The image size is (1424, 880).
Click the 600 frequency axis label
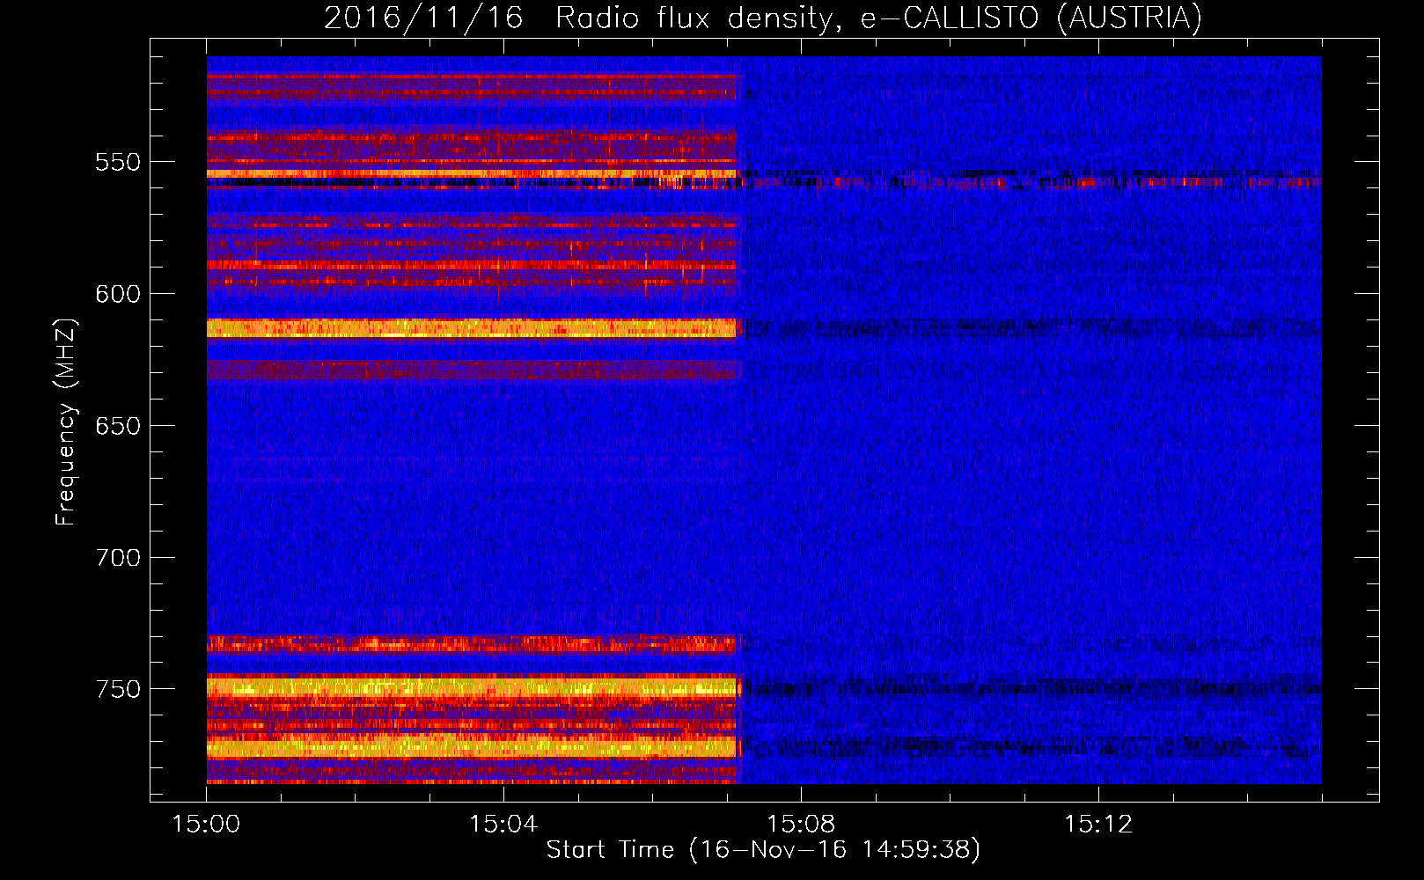118,295
